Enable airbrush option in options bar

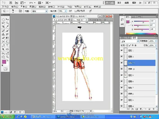click(70, 11)
